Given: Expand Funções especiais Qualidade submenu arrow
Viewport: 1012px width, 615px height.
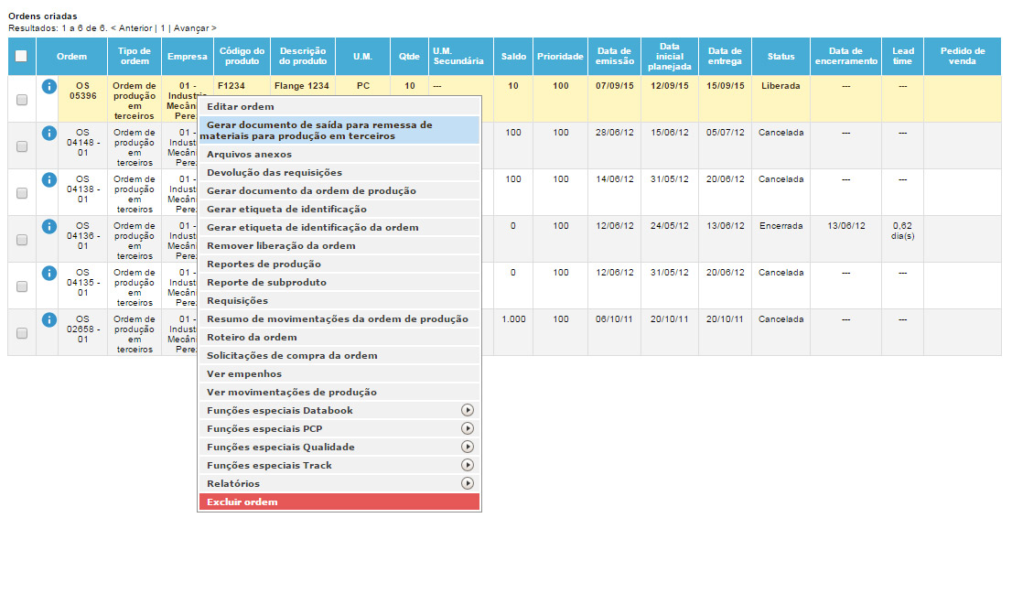Looking at the screenshot, I should (468, 447).
